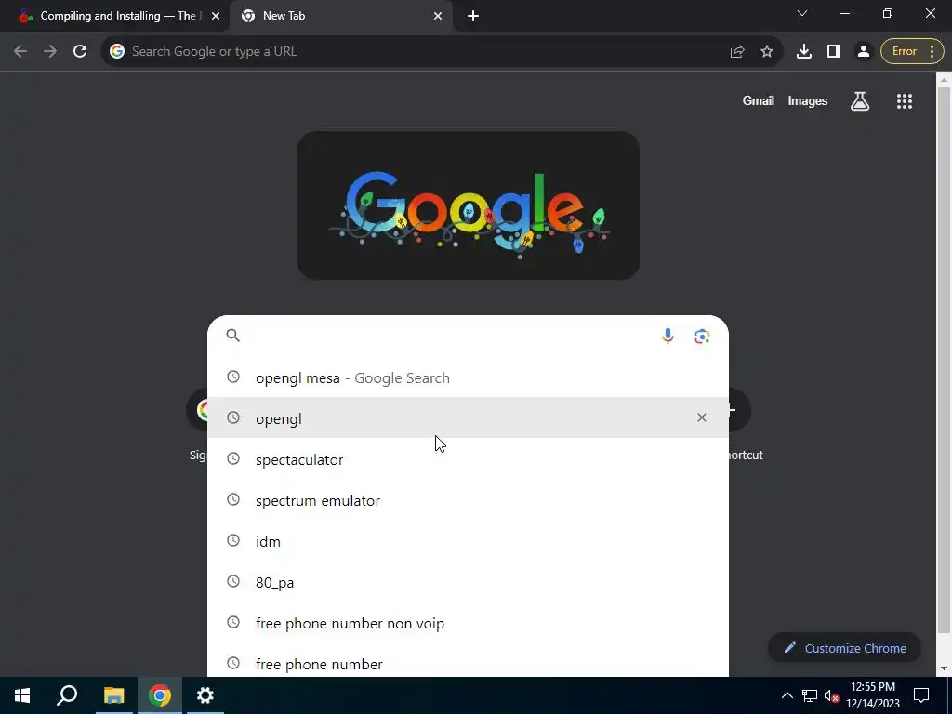Switch to the 'Compiling and Installing' tab
The image size is (952, 714).
[x=114, y=16]
